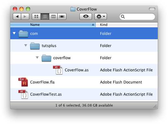The width and height of the screenshot is (168, 124).
Task: Collapse the com folder disclosure triangle
Action: coord(14,33)
